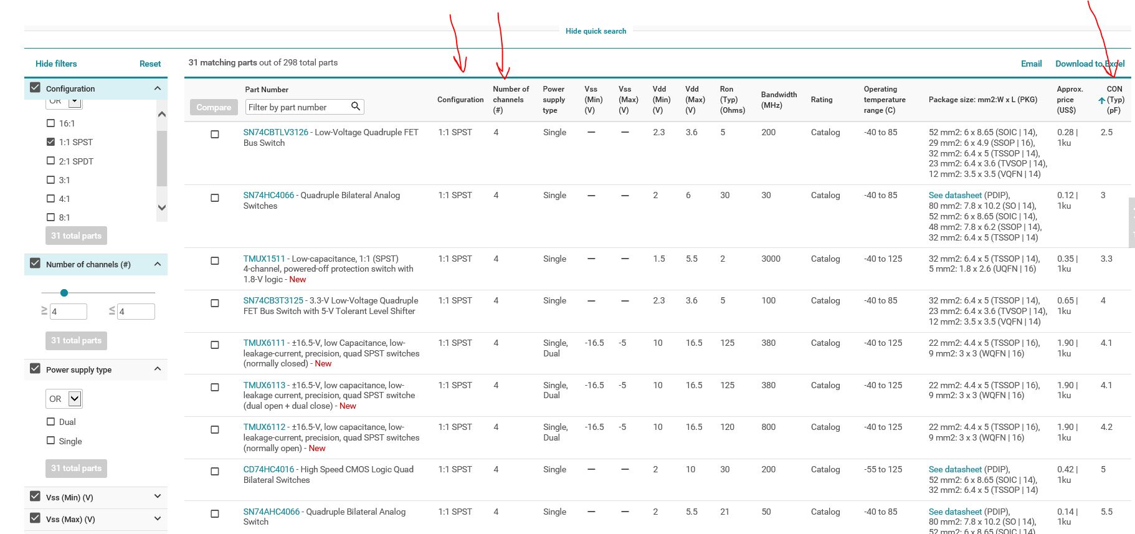Select the TMUX6112 row checkbox
Image resolution: width=1135 pixels, height=534 pixels.
point(215,429)
